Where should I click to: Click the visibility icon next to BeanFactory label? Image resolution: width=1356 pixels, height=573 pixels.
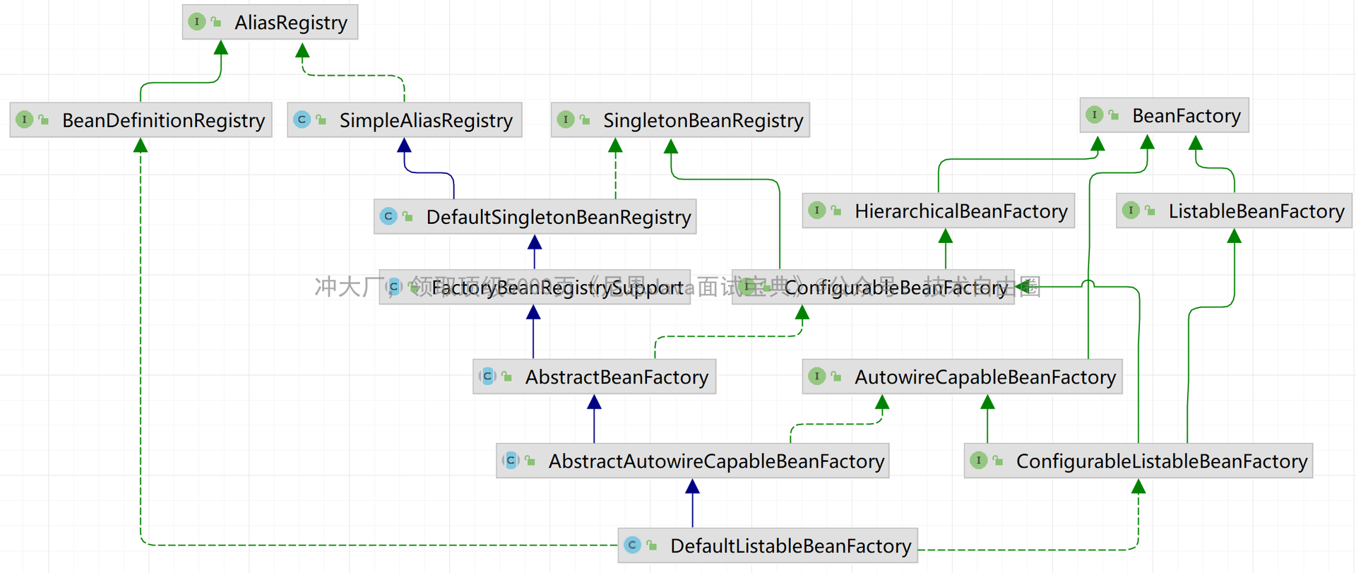click(1114, 115)
